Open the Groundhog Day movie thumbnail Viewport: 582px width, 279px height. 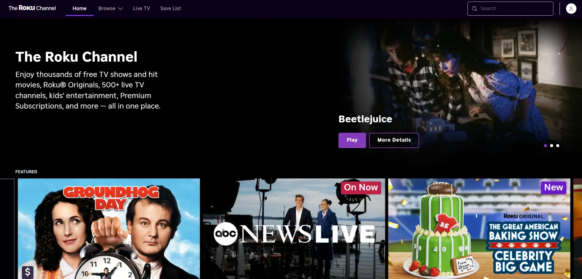[x=109, y=229]
